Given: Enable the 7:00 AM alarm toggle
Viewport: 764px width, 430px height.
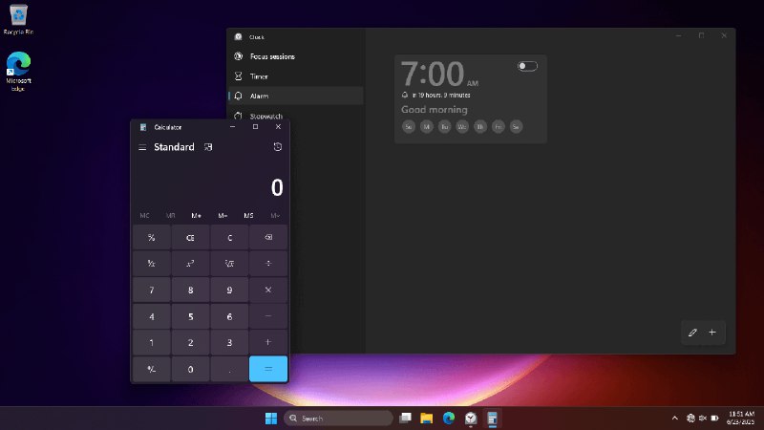Looking at the screenshot, I should [527, 66].
